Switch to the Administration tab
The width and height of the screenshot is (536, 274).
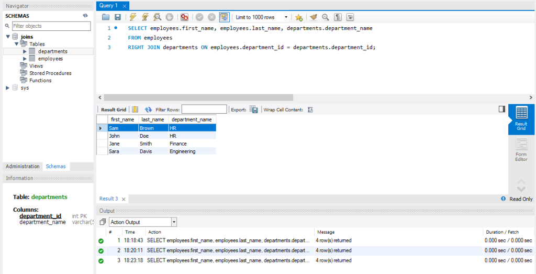click(23, 166)
